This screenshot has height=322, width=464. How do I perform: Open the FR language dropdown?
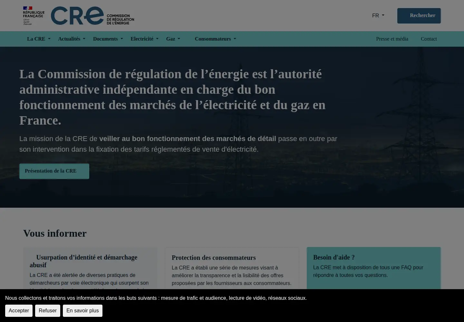pos(378,15)
